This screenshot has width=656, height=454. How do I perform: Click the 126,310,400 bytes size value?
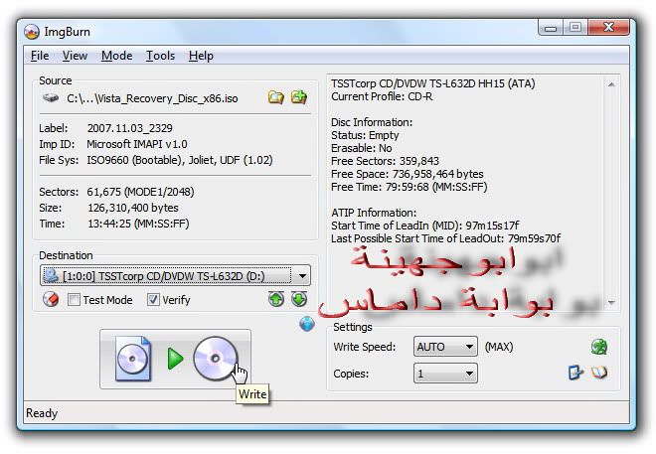[x=132, y=208]
